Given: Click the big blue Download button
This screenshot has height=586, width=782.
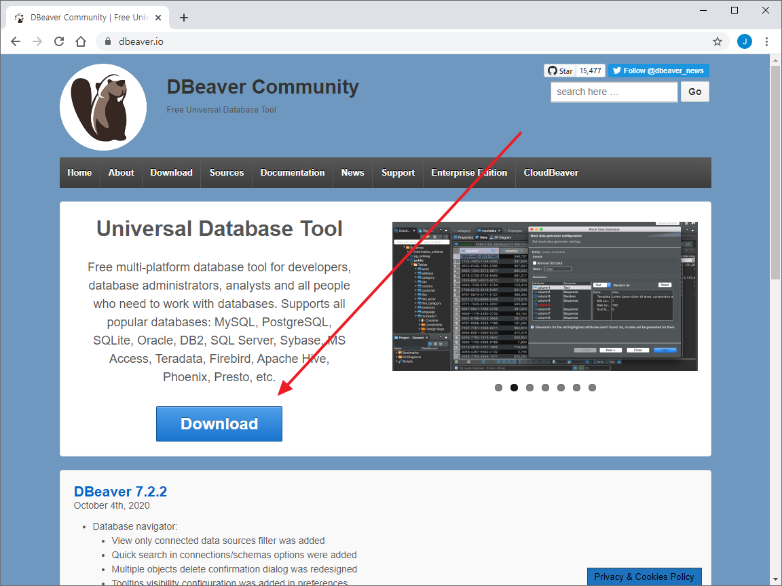Looking at the screenshot, I should coord(219,423).
